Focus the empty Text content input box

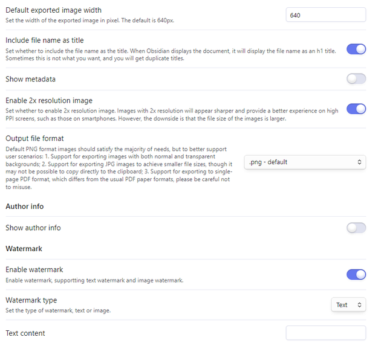click(325, 333)
